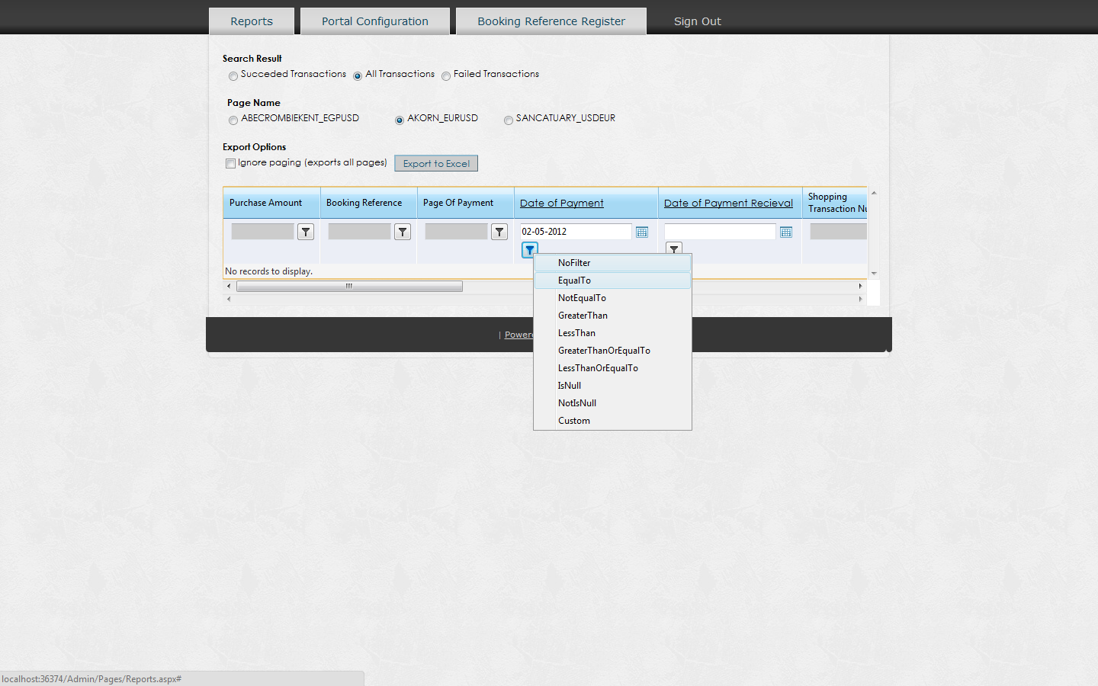1098x686 pixels.
Task: Open filter menu for Purchase Amount column
Action: point(306,232)
